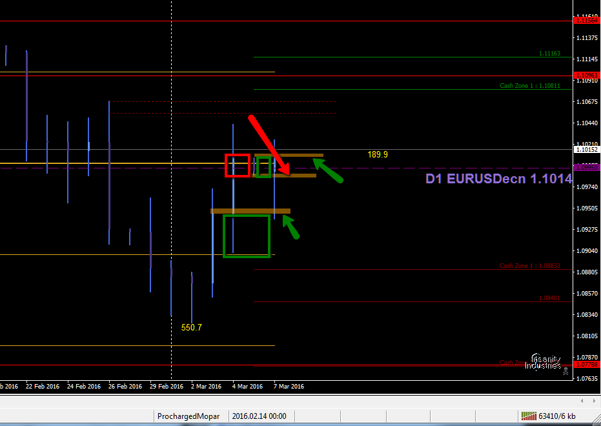The height and width of the screenshot is (426, 601).
Task: Open the ProchargedMopar profile selector
Action: pos(188,416)
